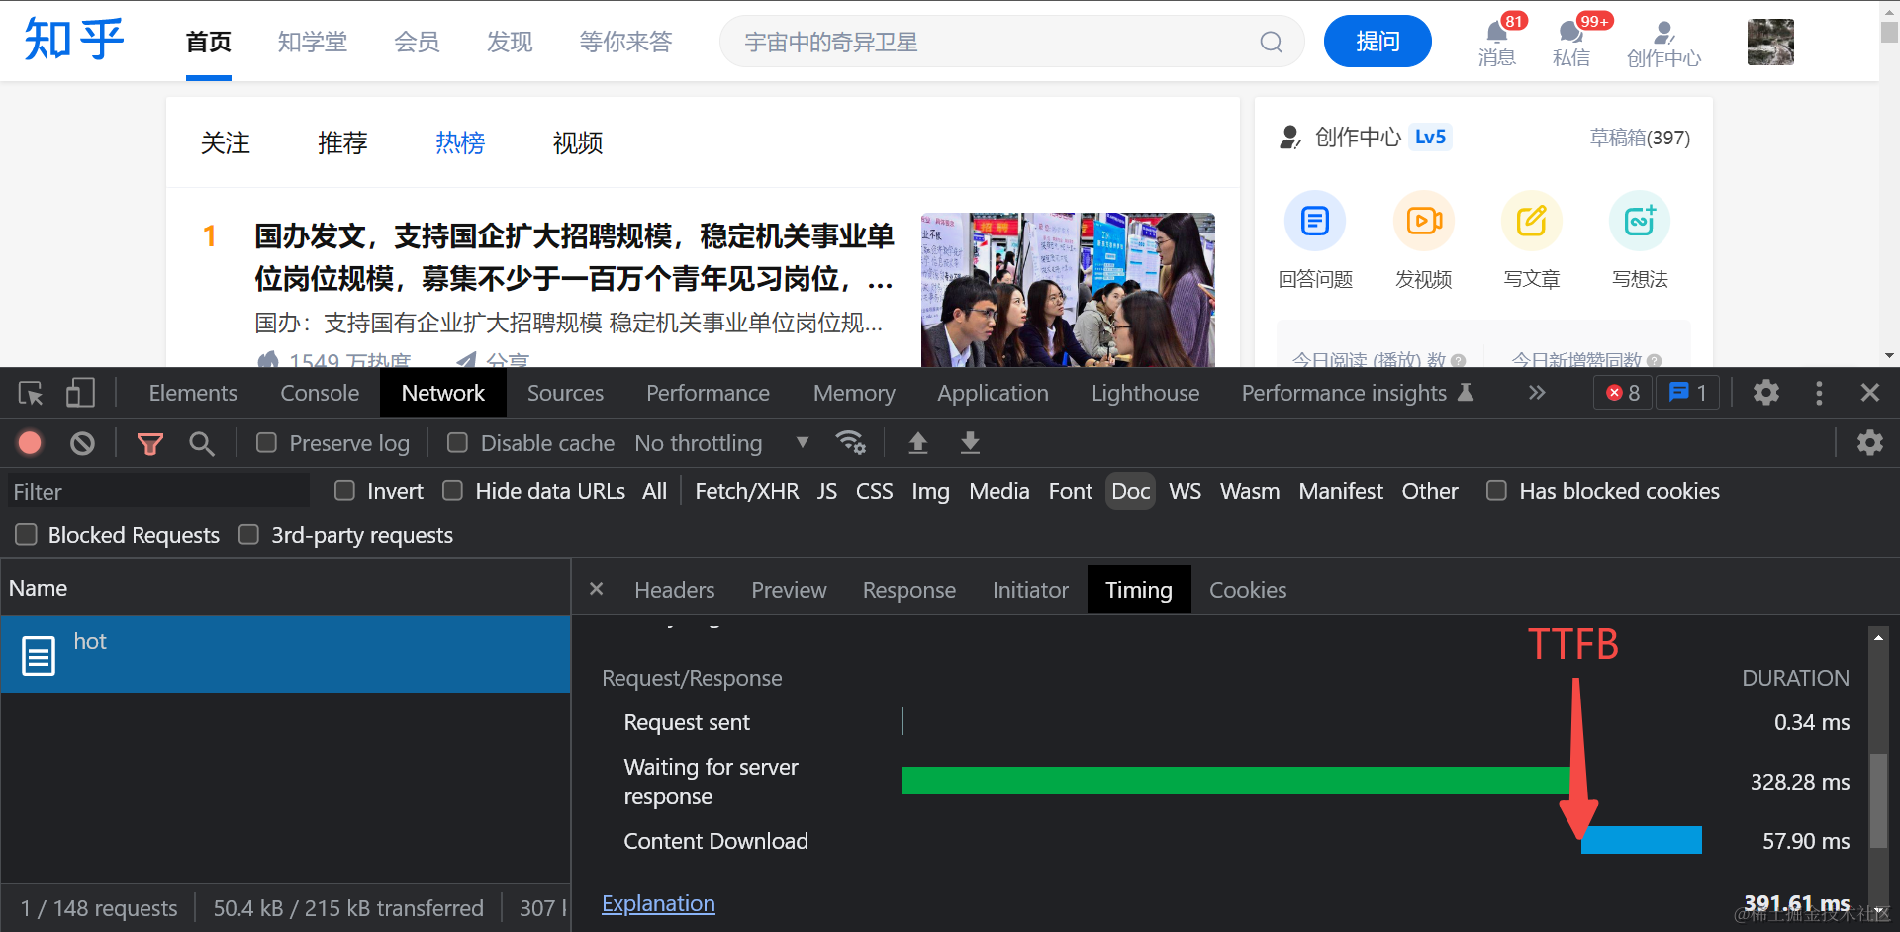Stop recording network log
Image resolution: width=1900 pixels, height=932 pixels.
pyautogui.click(x=31, y=443)
